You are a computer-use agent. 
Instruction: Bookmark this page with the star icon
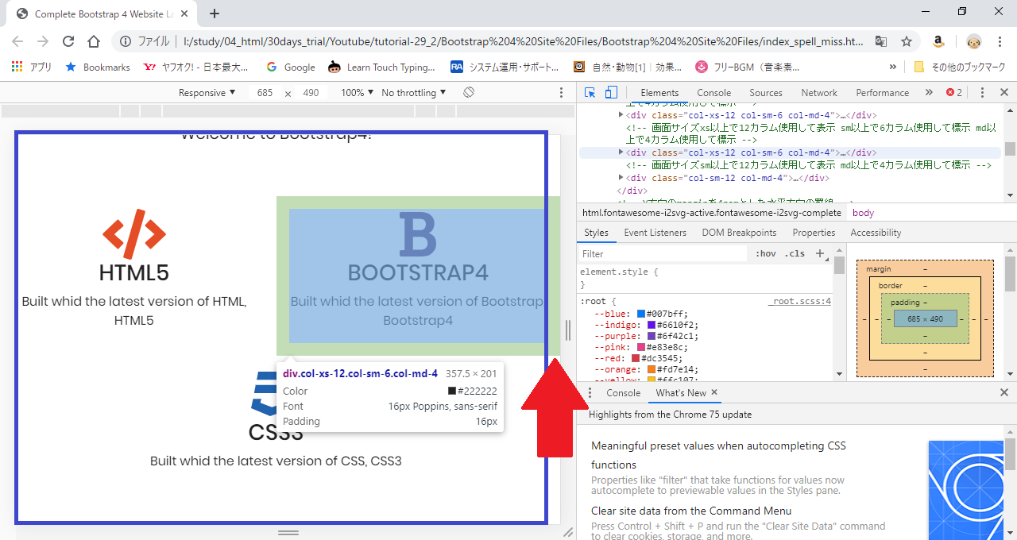point(907,41)
